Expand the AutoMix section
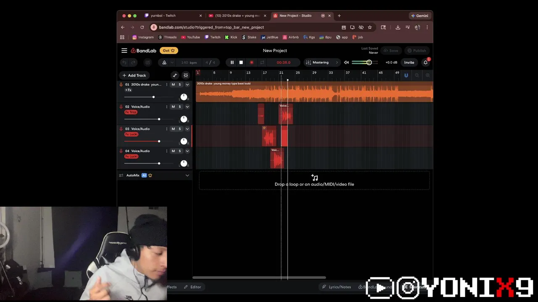Screen dimensions: 538x302 (x=187, y=175)
